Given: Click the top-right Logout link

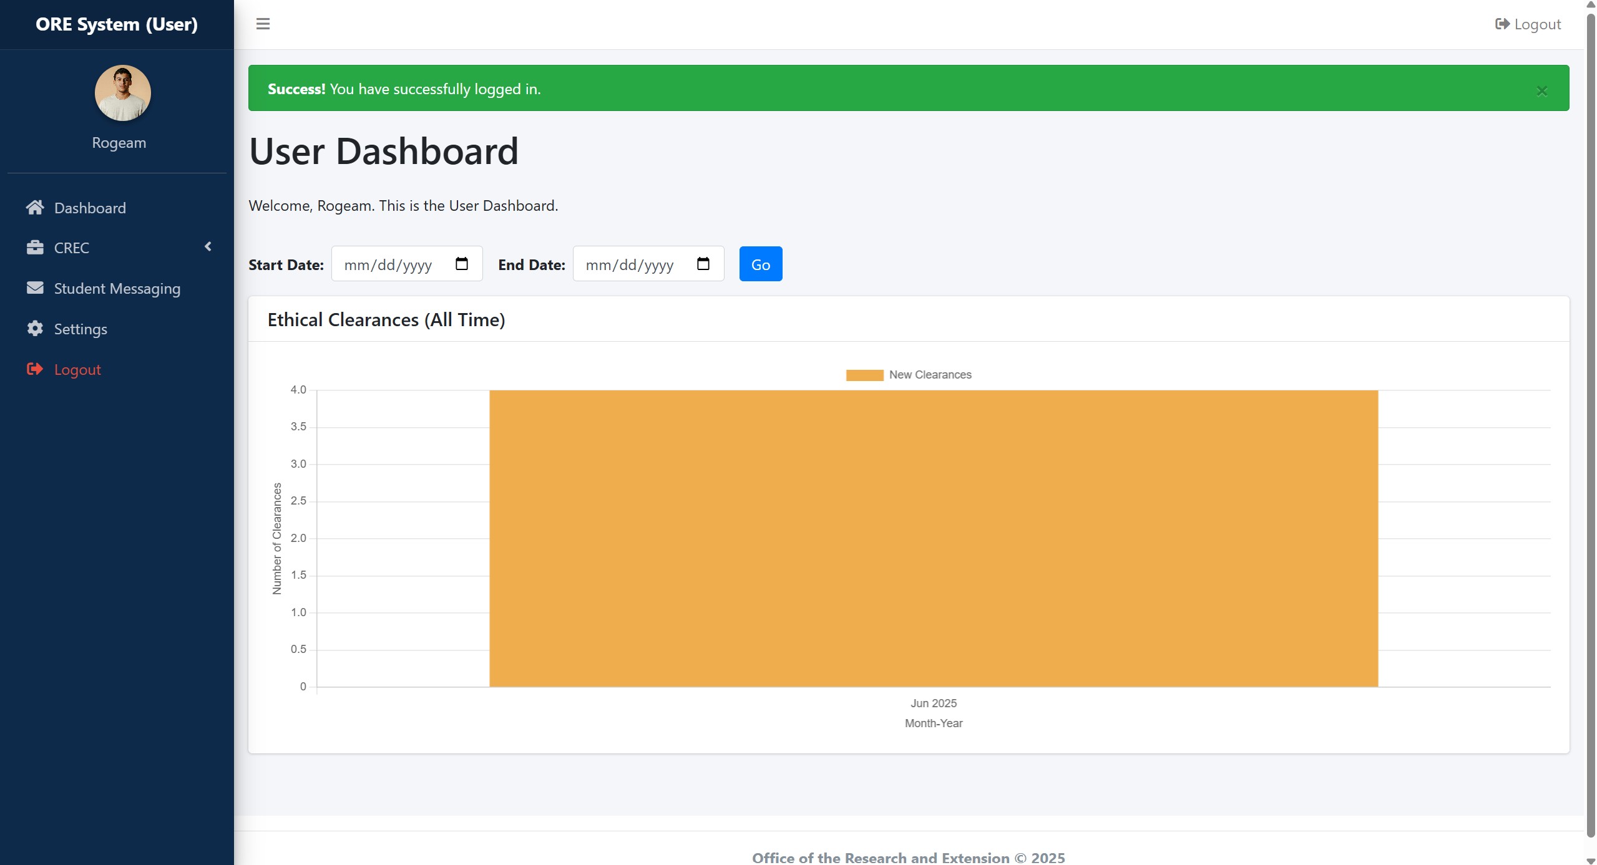Looking at the screenshot, I should [x=1528, y=24].
